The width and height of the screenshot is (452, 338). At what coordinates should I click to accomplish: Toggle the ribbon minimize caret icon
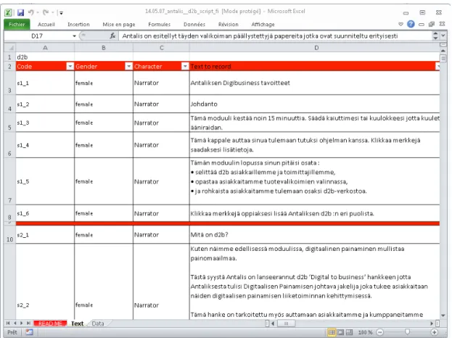[x=400, y=24]
